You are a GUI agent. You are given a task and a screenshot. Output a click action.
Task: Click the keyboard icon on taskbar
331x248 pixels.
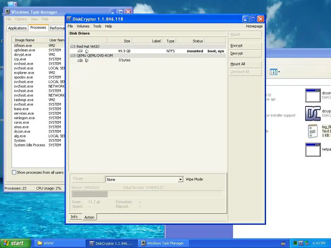283,243
